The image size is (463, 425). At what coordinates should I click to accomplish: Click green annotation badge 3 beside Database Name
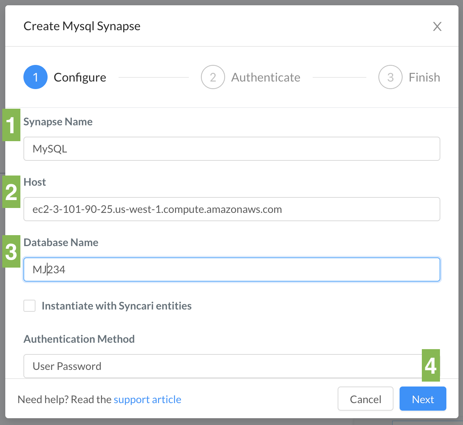pos(11,251)
